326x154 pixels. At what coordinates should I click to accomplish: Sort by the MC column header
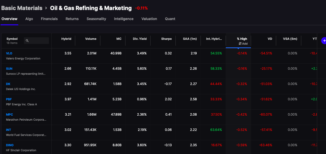[119, 39]
